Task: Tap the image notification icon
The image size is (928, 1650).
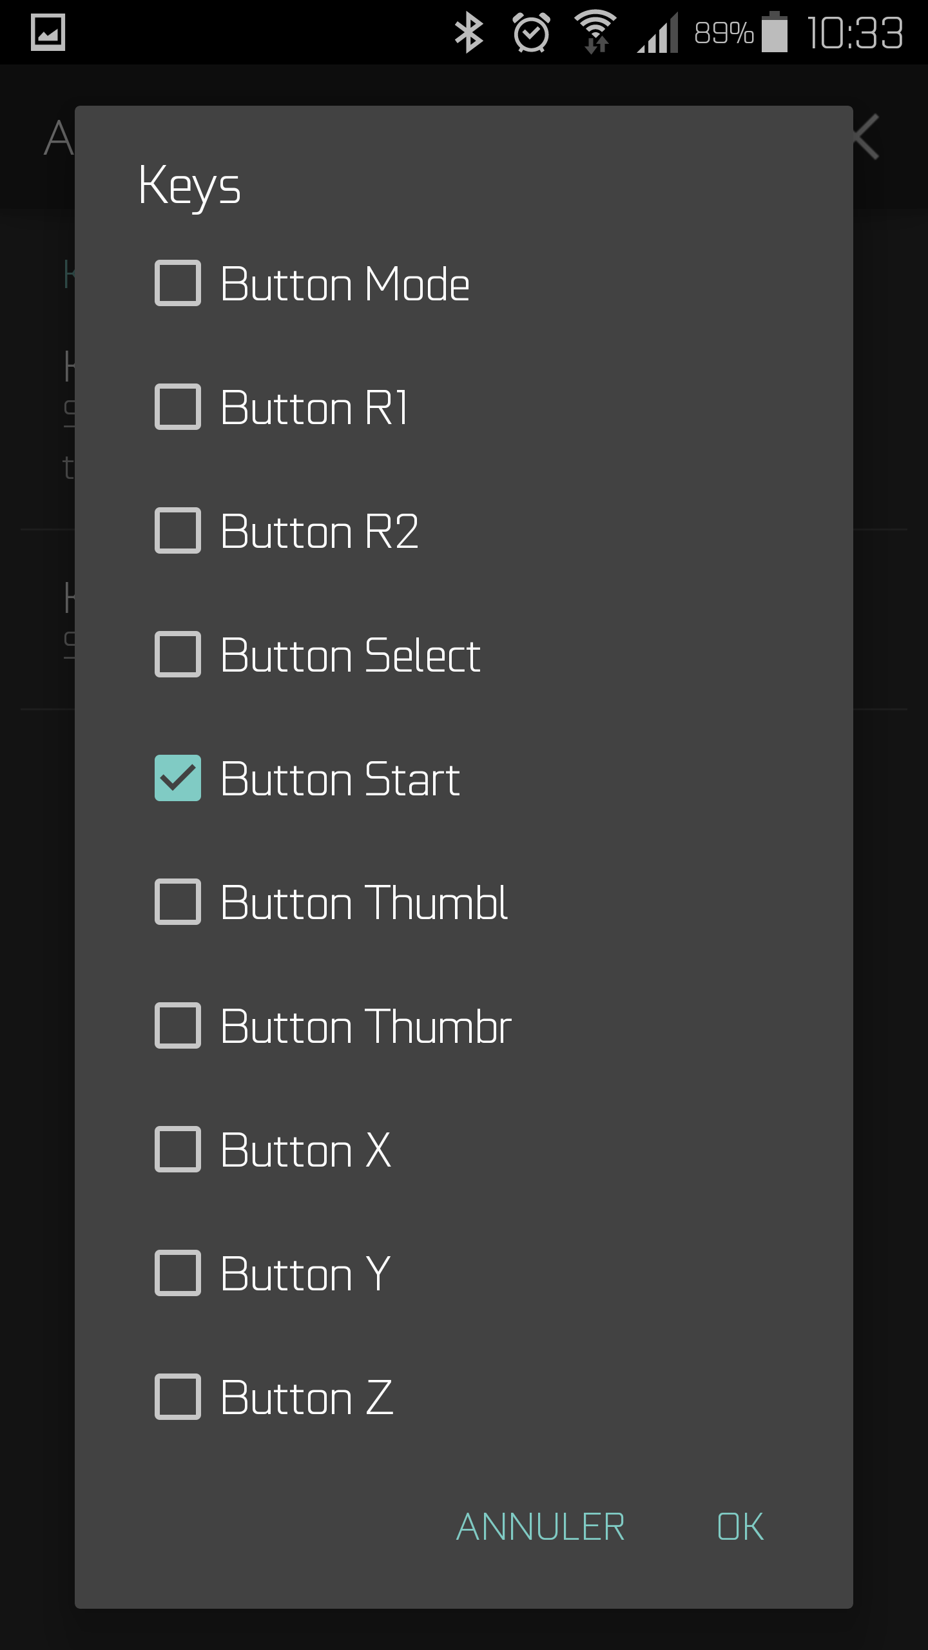Action: [48, 32]
